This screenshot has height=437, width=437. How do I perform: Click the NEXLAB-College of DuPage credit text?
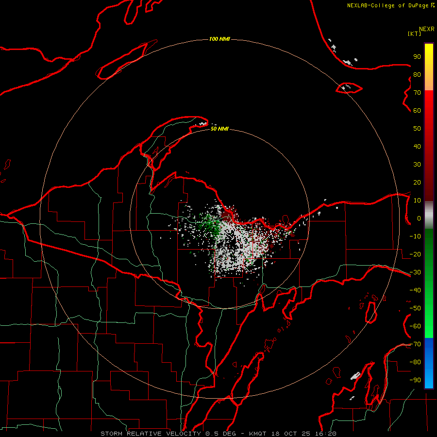click(x=390, y=5)
